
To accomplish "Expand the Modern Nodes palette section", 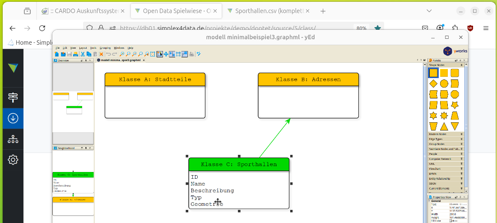I will [446, 134].
